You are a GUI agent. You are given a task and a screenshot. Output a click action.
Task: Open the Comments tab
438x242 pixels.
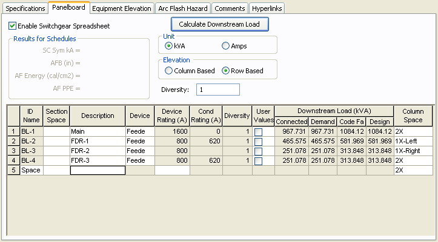[230, 8]
